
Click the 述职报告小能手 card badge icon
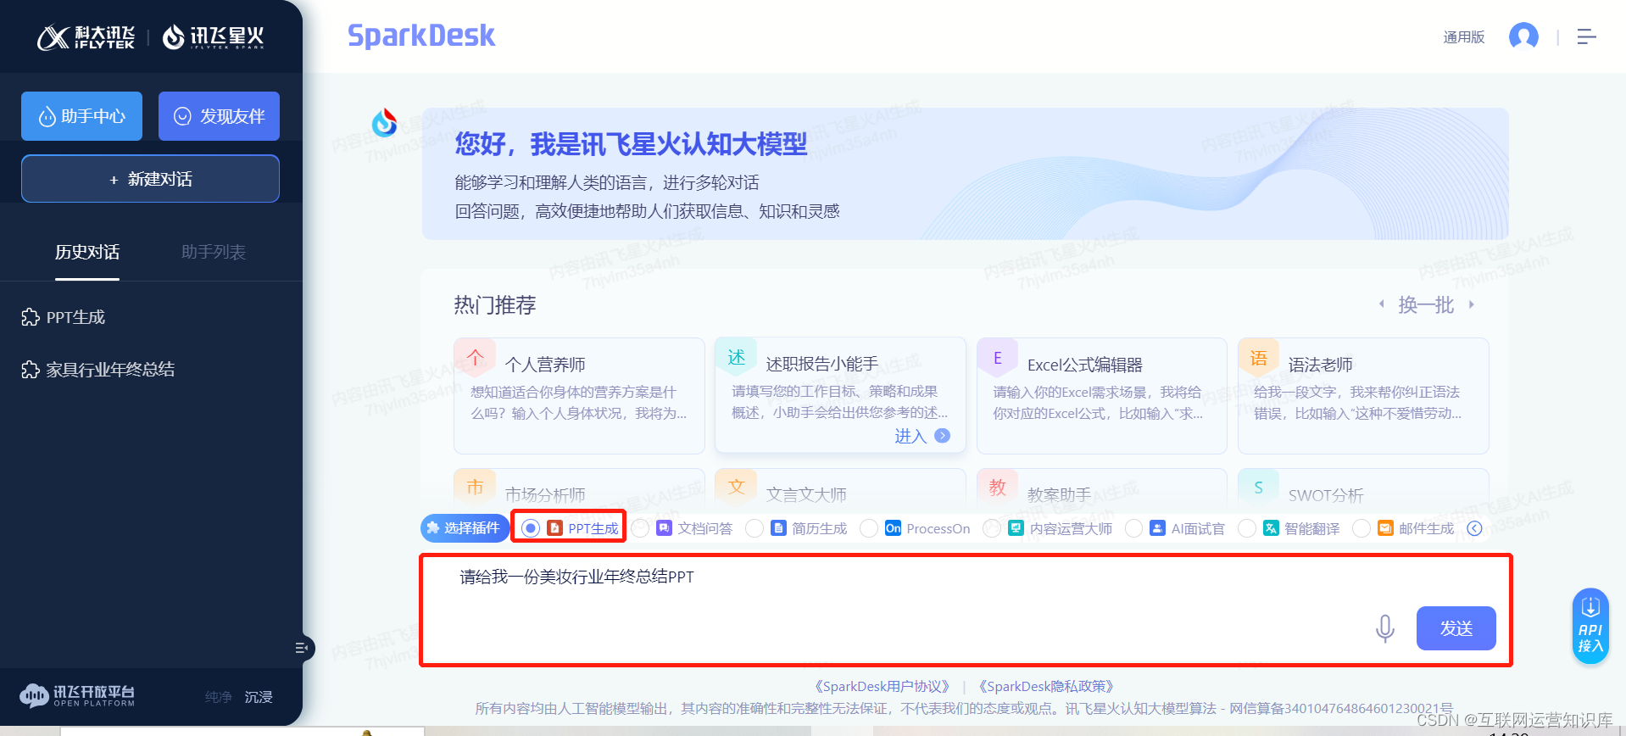736,358
